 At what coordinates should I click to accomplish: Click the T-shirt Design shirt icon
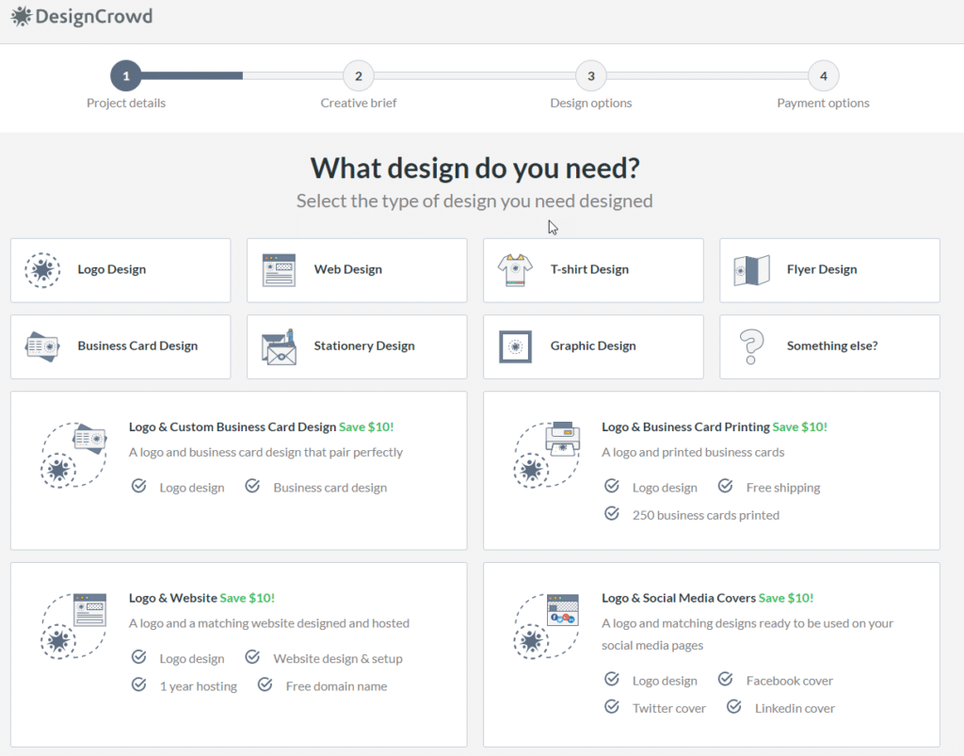pos(515,270)
